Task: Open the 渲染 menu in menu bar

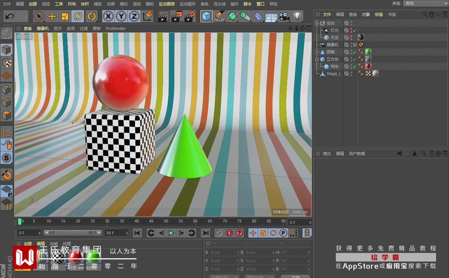Action: (136, 4)
